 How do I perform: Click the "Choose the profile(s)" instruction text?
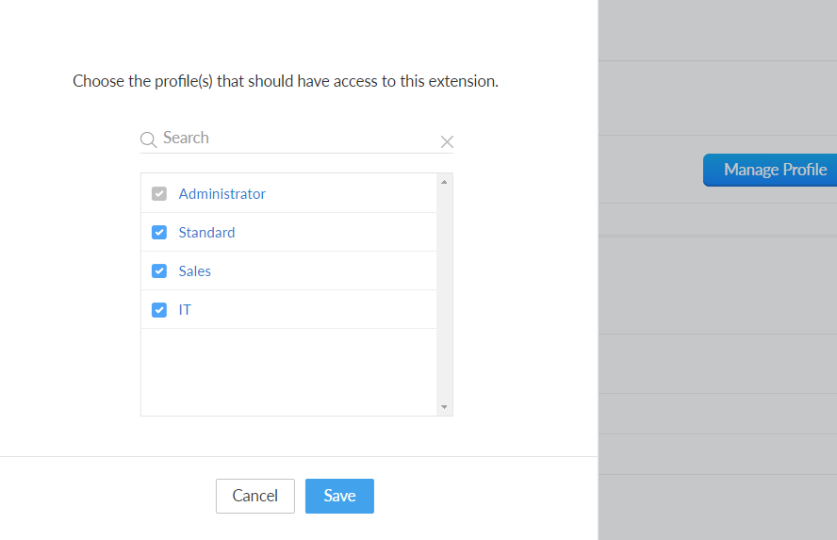coord(286,81)
